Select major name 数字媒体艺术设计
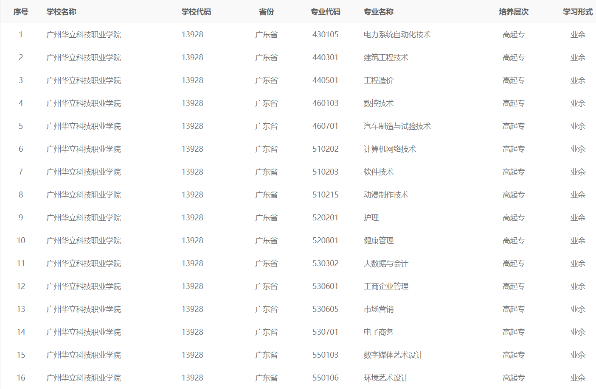This screenshot has height=389, width=596. (x=394, y=355)
